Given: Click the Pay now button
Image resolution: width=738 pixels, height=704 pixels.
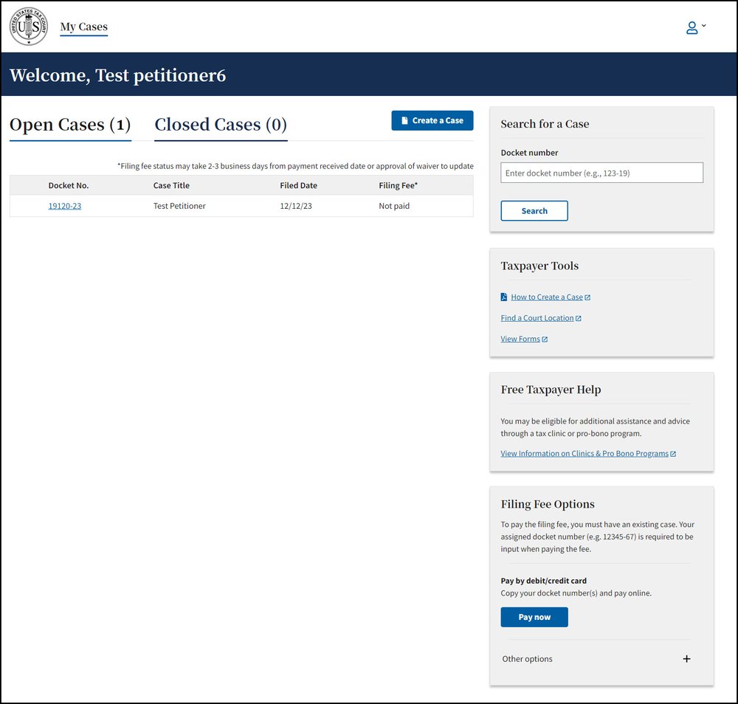Looking at the screenshot, I should click(534, 617).
